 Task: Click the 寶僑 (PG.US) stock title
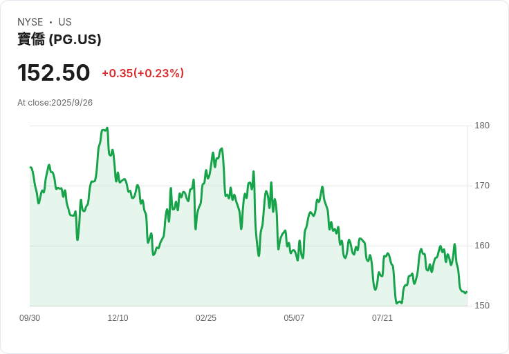pos(59,39)
